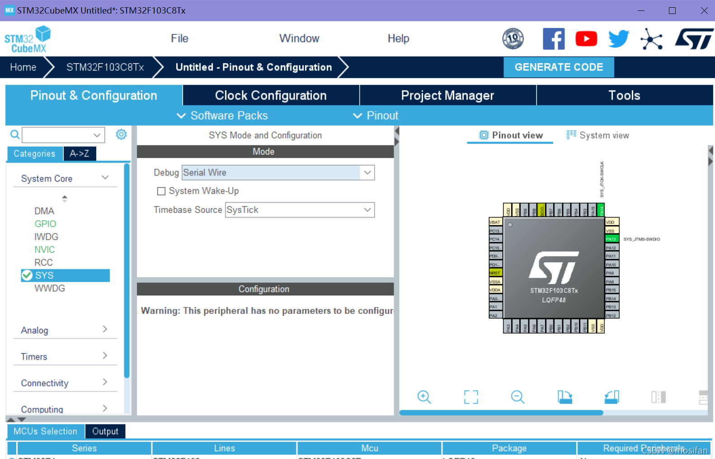Viewport: 715px width, 459px height.
Task: Open the Output tab at bottom
Action: 105,431
